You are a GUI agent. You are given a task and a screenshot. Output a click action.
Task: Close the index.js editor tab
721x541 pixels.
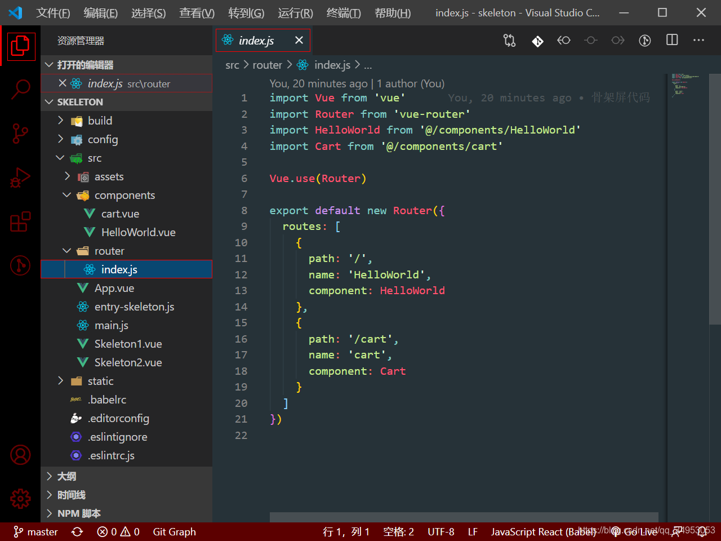point(299,40)
